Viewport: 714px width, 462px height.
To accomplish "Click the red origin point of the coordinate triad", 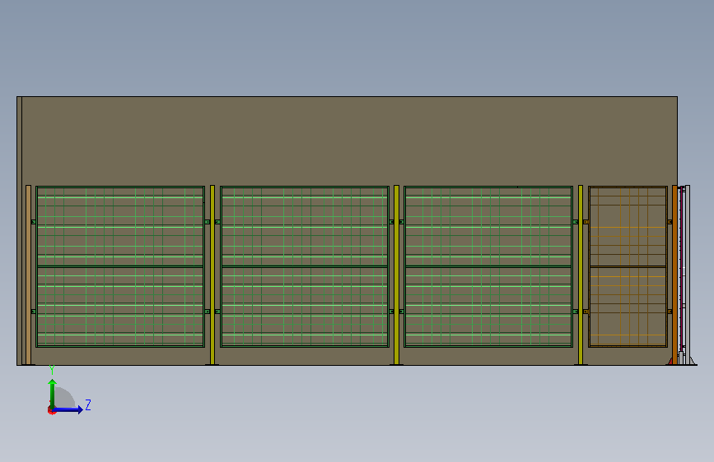I will (51, 410).
